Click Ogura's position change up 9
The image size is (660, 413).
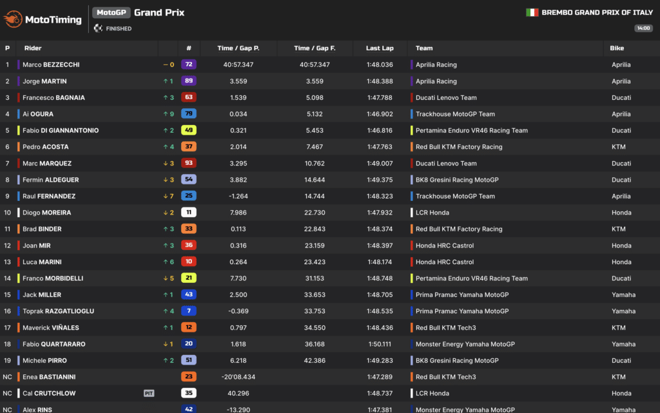168,114
